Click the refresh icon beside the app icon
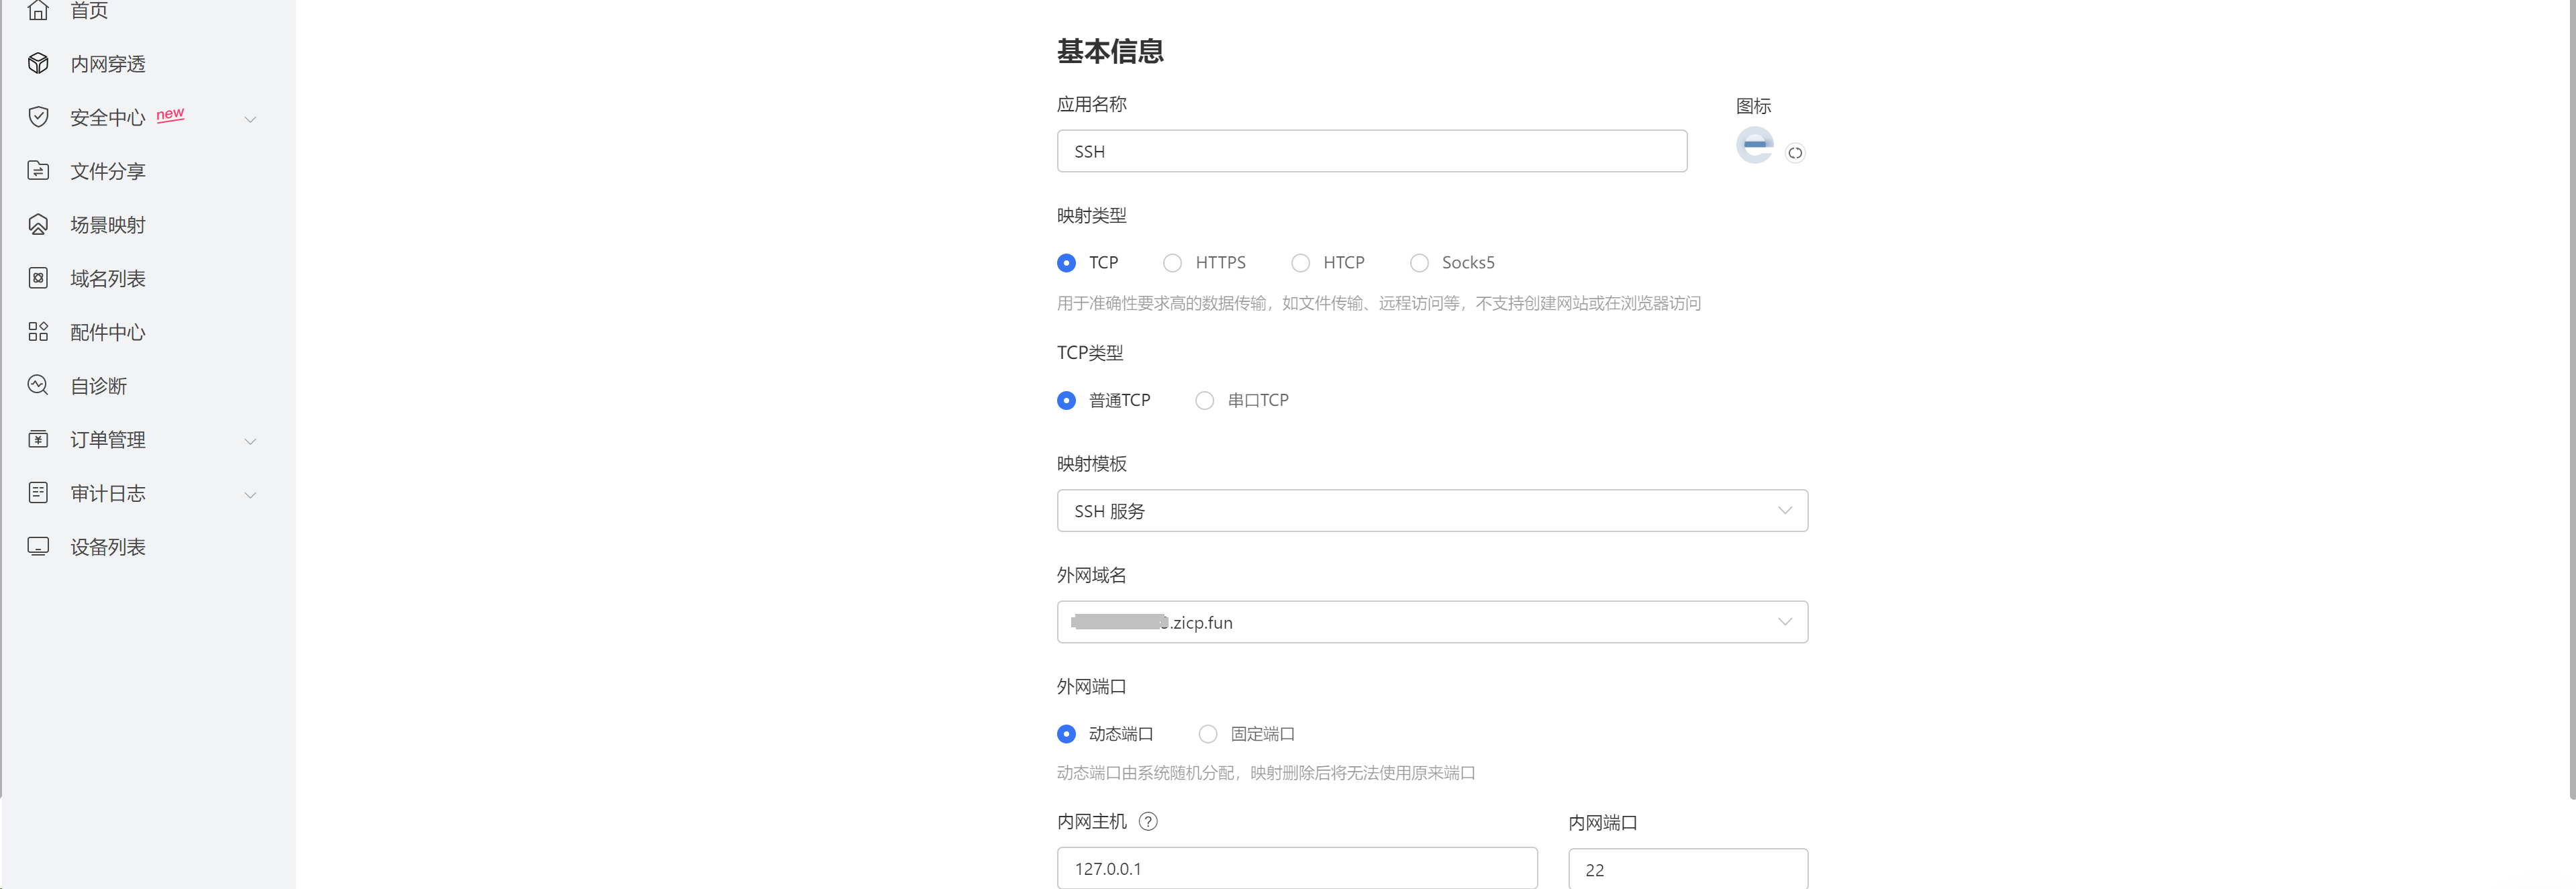 pyautogui.click(x=1795, y=153)
